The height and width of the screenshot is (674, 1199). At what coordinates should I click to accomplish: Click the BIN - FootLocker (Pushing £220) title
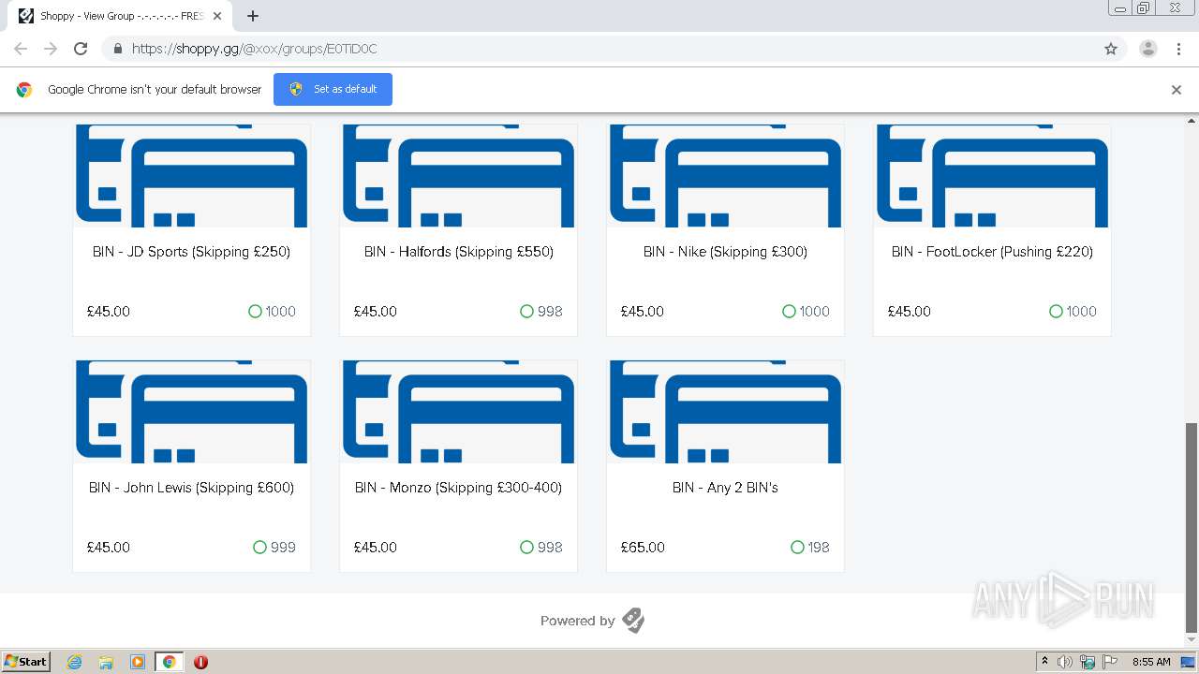point(992,252)
